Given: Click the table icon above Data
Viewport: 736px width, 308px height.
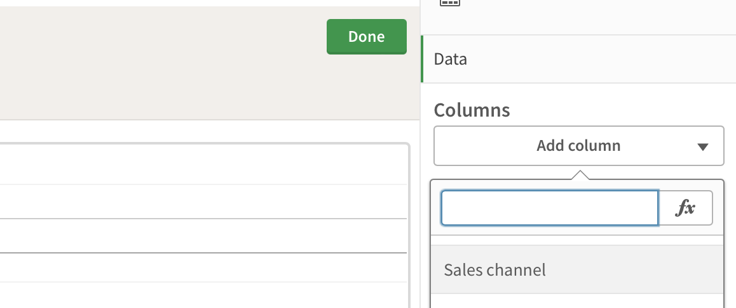Looking at the screenshot, I should tap(450, 3).
